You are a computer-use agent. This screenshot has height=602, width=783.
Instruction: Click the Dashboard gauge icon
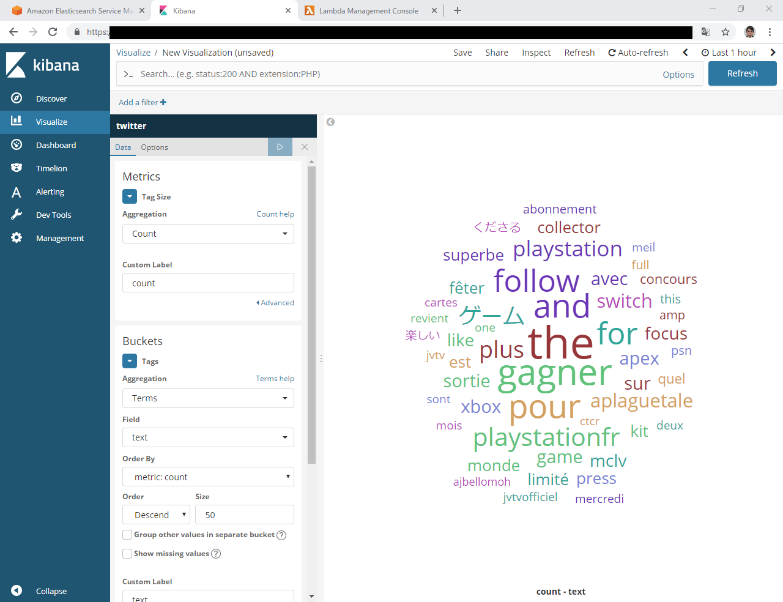click(x=17, y=145)
